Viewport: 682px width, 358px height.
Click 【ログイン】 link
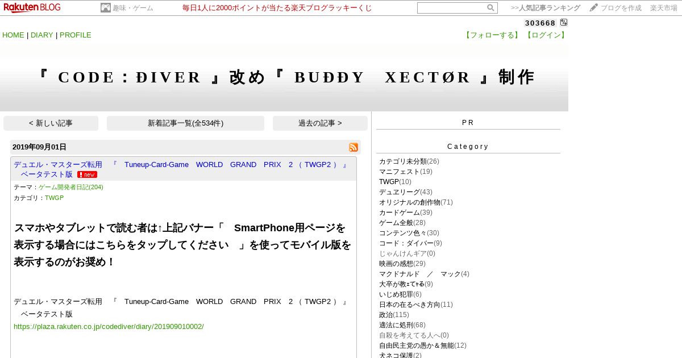tap(546, 35)
